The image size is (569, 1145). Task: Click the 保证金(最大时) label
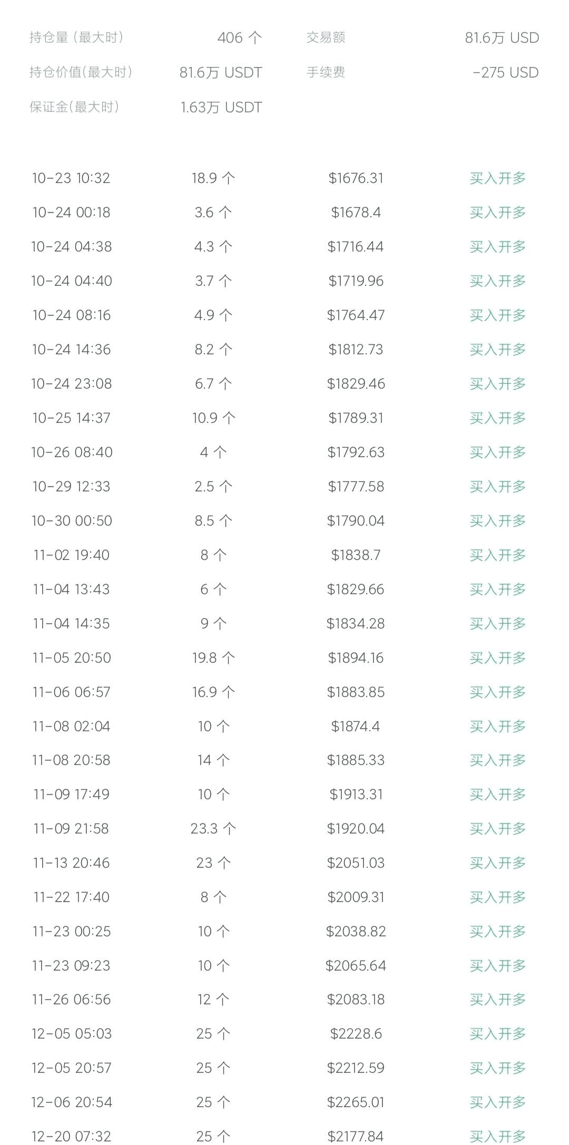click(x=74, y=107)
